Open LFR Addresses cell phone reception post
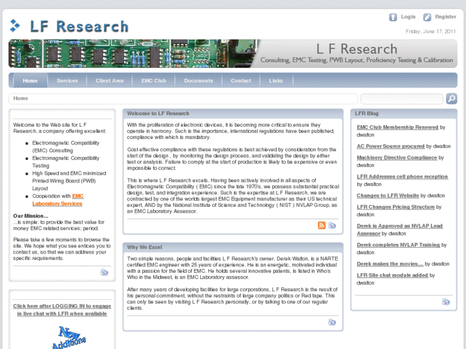466x349 pixels. 402,177
